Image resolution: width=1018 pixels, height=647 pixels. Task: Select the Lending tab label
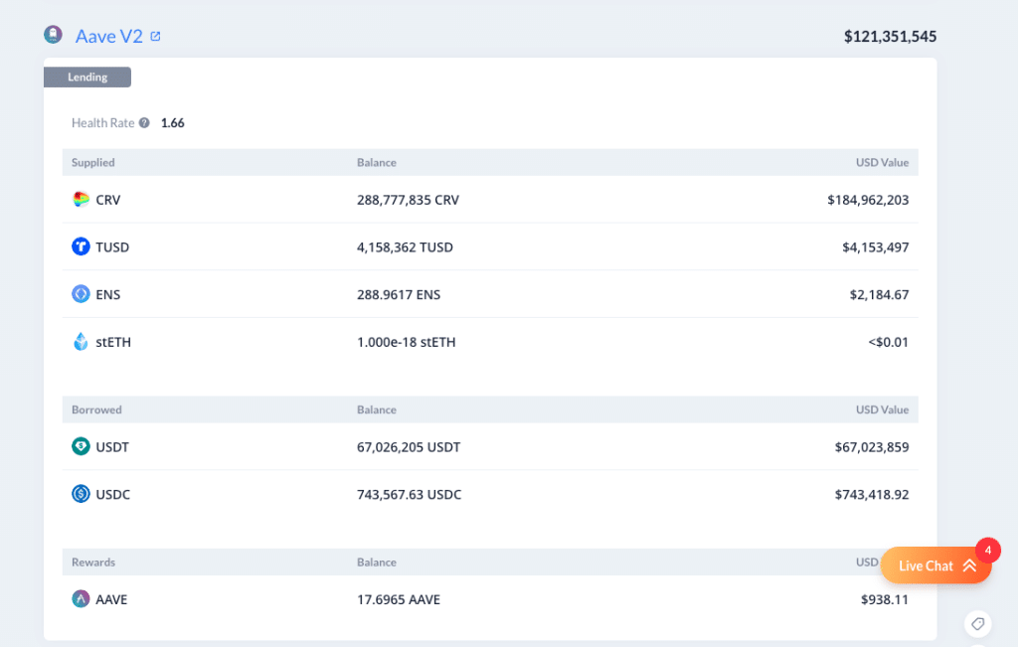pos(87,78)
